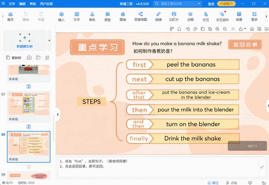Click the swap path icon in frame panel
Screen dimensions: 269x185
click(x=47, y=58)
